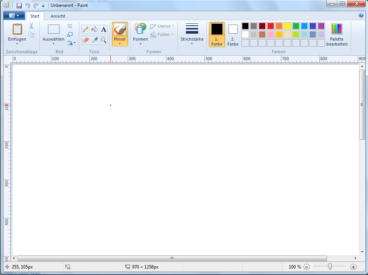Image resolution: width=368 pixels, height=275 pixels.
Task: Click the scroll left arrow
Action: click(14, 259)
